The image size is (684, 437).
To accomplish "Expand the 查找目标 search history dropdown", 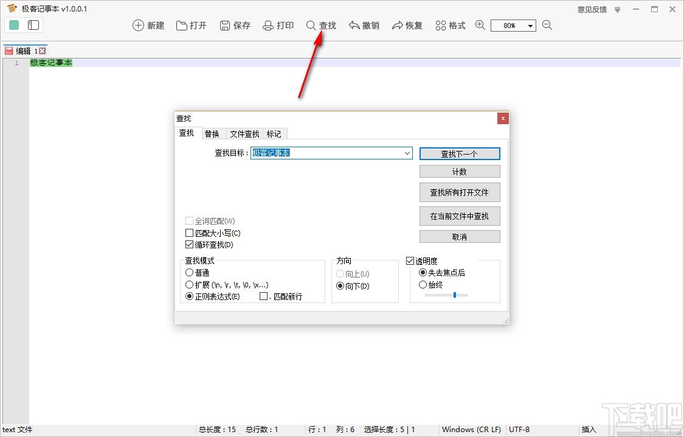I will [x=407, y=153].
